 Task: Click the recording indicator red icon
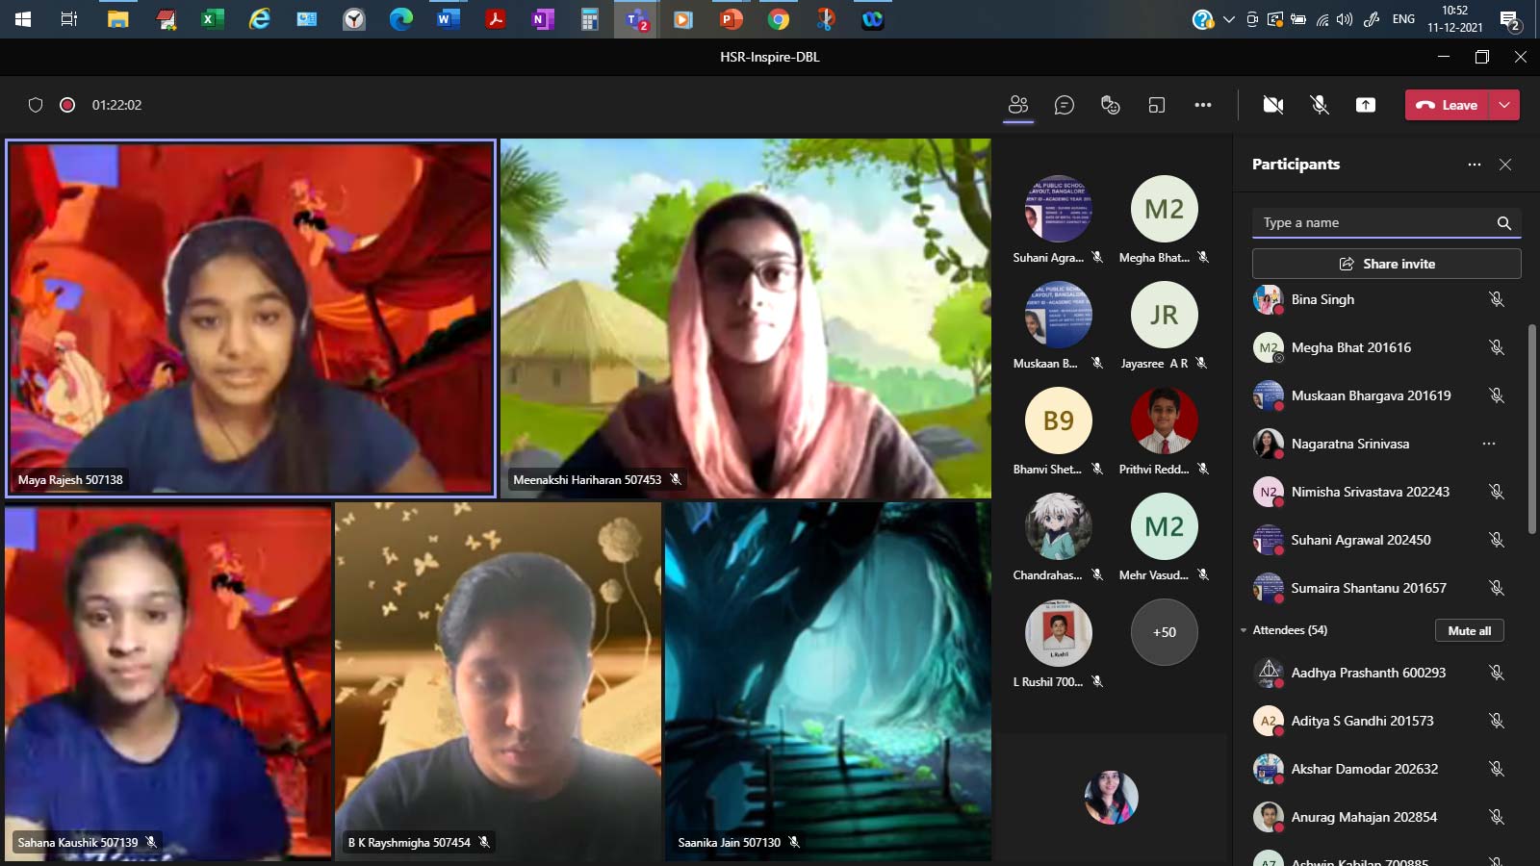point(67,105)
